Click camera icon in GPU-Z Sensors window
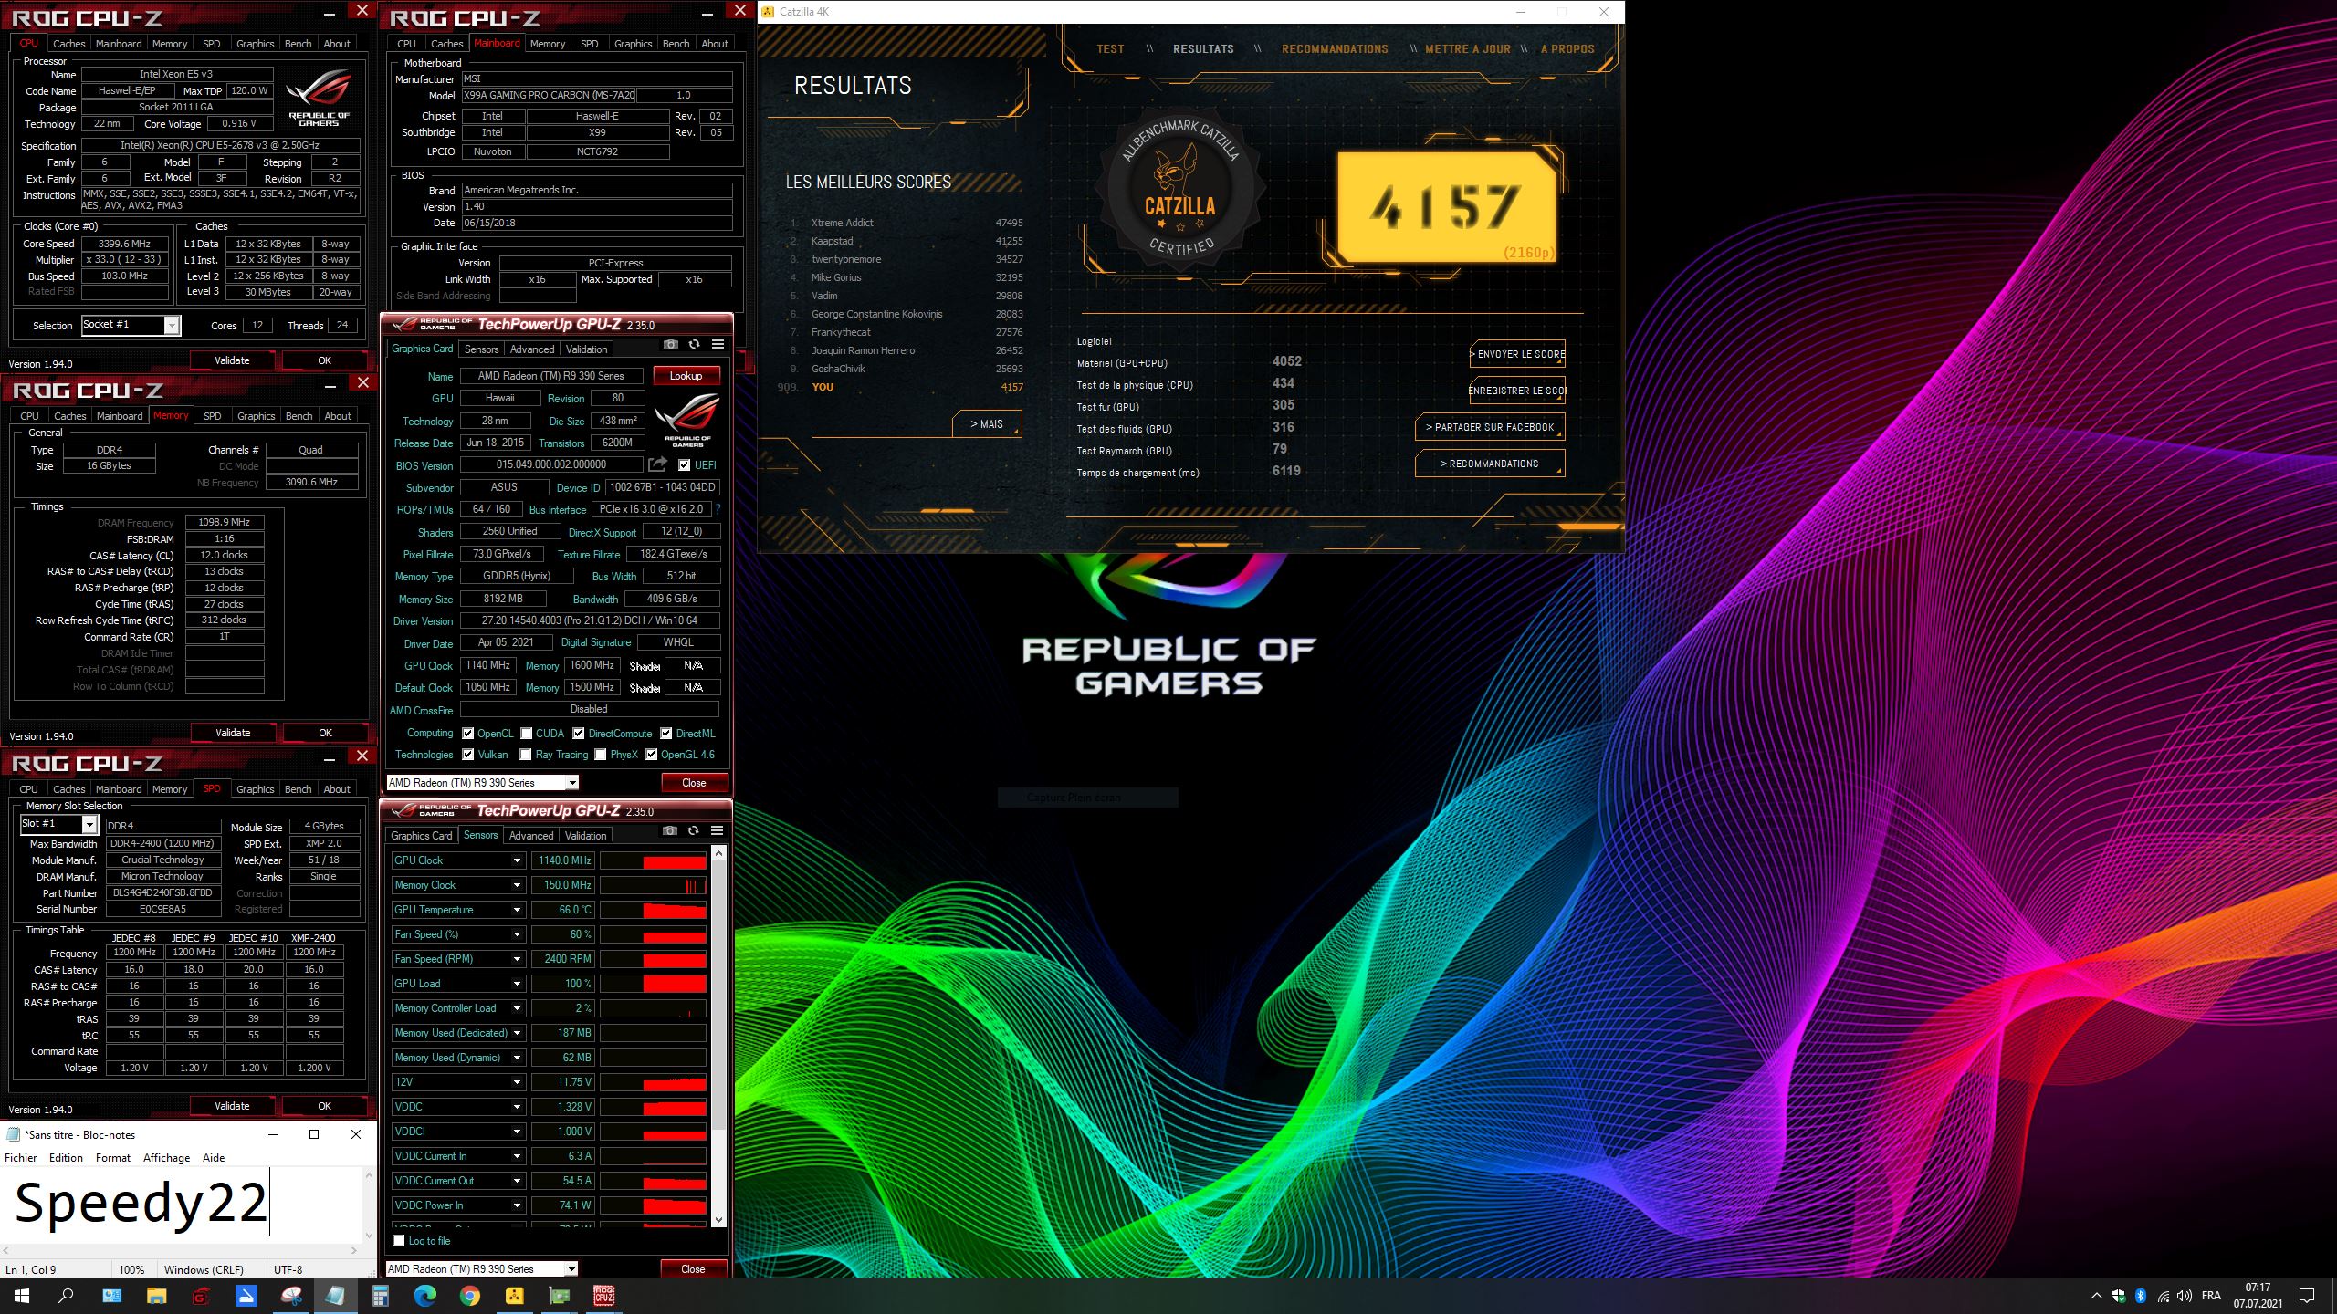 (670, 831)
